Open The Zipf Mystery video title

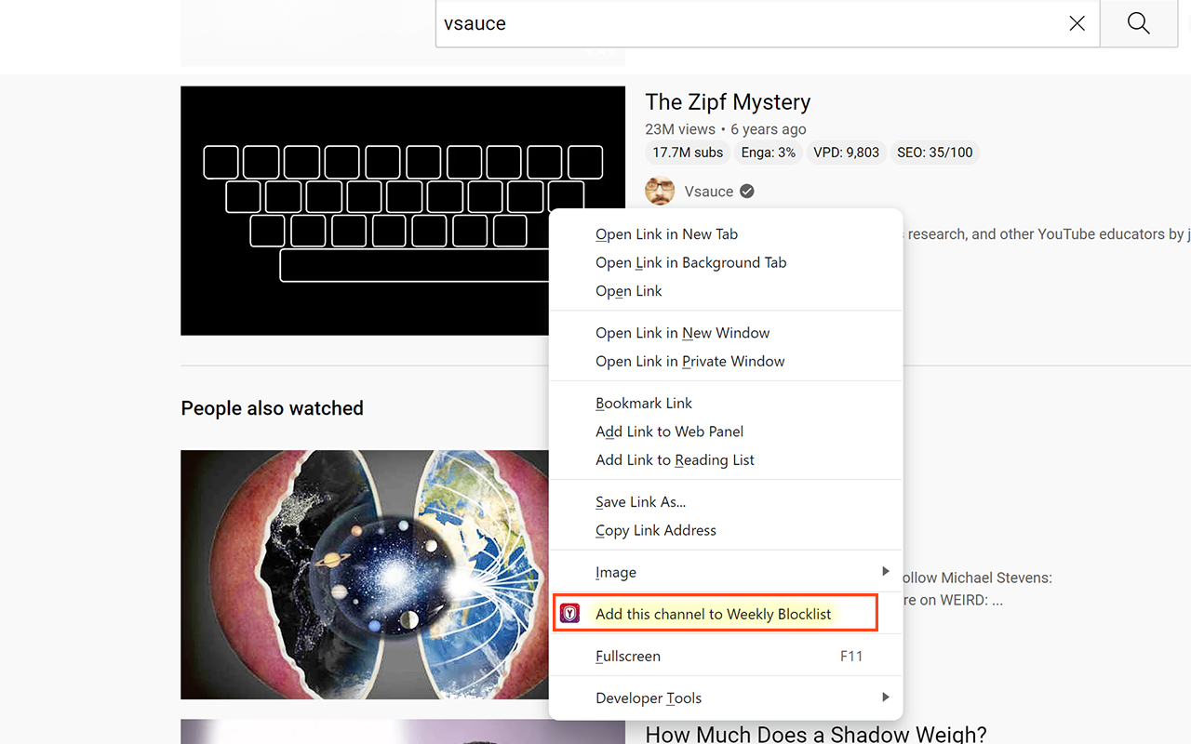coord(728,102)
